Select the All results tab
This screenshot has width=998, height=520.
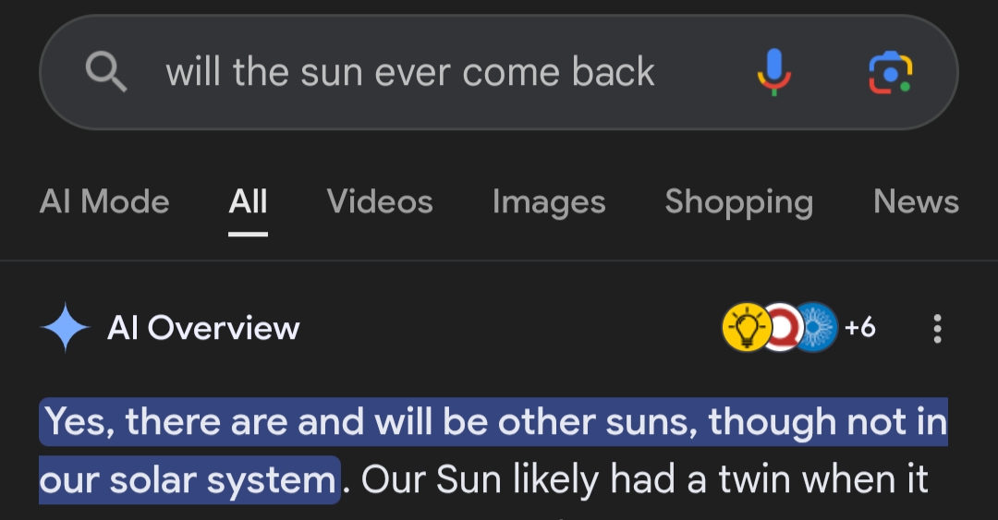(x=248, y=201)
